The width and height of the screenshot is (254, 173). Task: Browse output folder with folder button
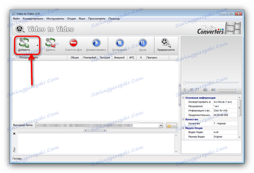[171, 126]
